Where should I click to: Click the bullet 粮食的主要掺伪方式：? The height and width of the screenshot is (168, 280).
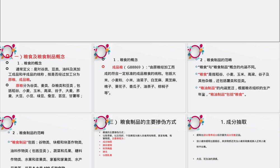[114, 132]
